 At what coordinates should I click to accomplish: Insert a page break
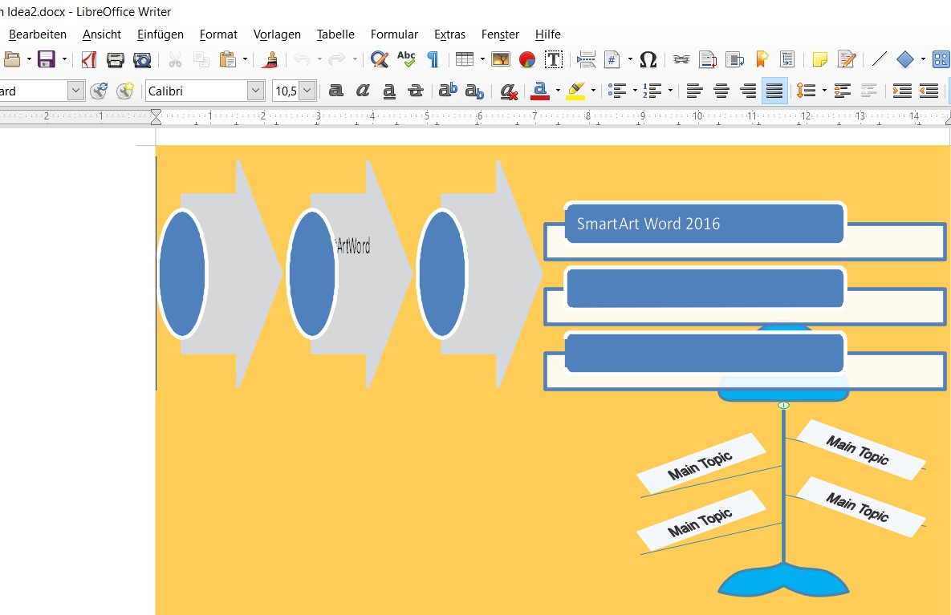tap(586, 59)
